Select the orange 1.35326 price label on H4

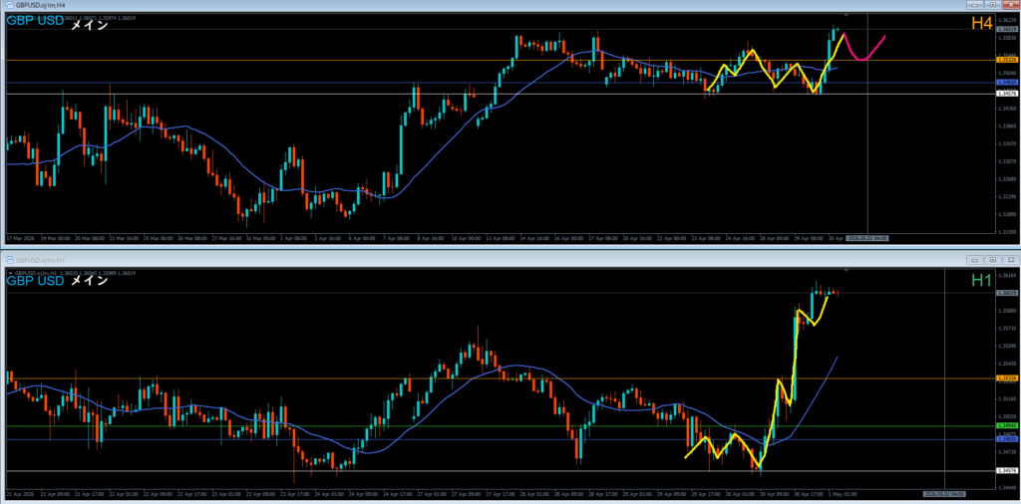[x=1007, y=60]
